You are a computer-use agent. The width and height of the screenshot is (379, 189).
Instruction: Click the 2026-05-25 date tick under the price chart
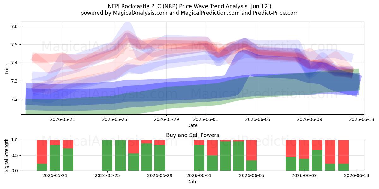coord(114,119)
